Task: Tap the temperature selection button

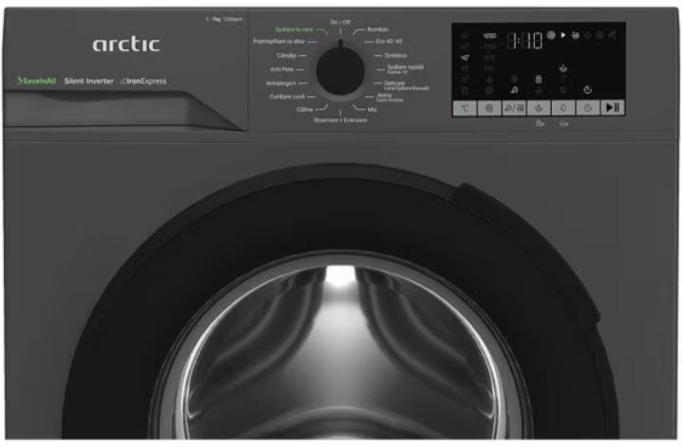Action: pos(465,108)
